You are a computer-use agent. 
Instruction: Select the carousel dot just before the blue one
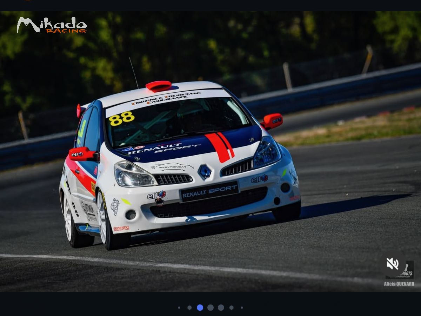pos(189,308)
